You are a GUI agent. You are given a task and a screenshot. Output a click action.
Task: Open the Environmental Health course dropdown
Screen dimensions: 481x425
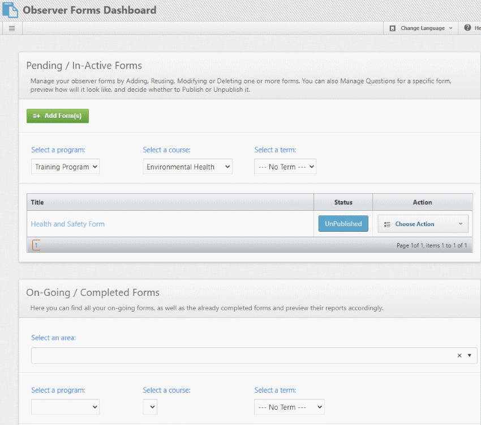point(187,167)
